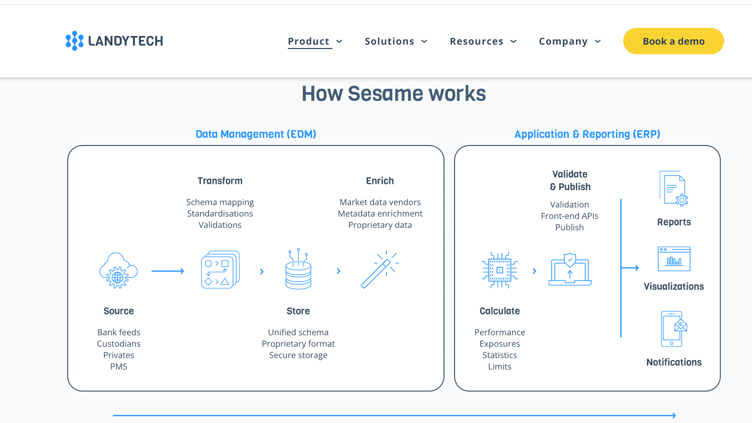Click the PMS text
Viewport: 752px width, 423px height.
[x=119, y=366]
